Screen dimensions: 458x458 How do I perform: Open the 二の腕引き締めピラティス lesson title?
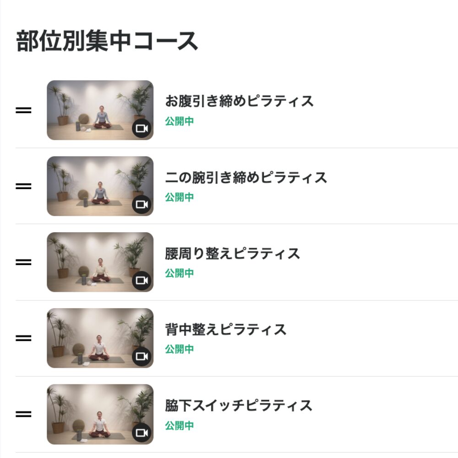[246, 177]
